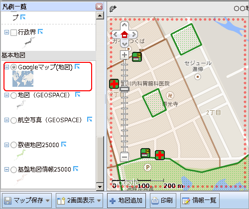Collapse the 基盤地図情報25000 legend entry
Image resolution: width=249 pixels, height=209 pixels.
click(x=6, y=170)
